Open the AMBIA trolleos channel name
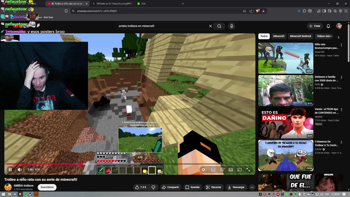The height and width of the screenshot is (197, 350). coord(24,186)
